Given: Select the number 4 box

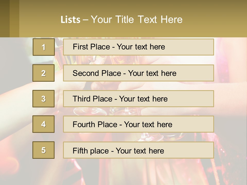Looking at the screenshot, I should tap(43, 124).
